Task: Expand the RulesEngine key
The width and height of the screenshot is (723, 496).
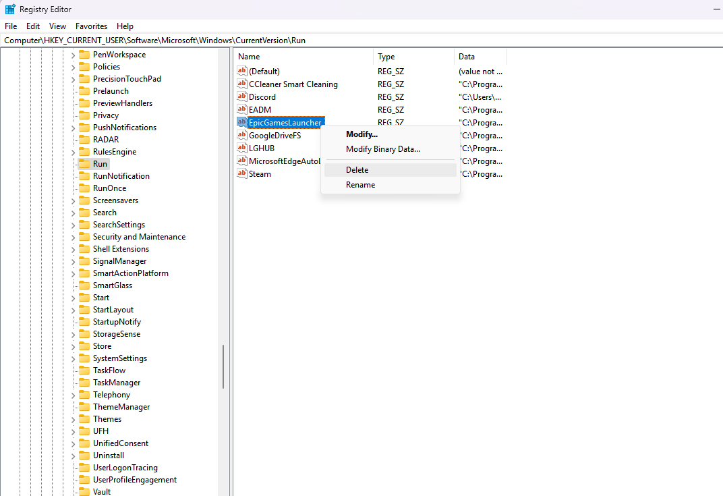Action: (73, 153)
